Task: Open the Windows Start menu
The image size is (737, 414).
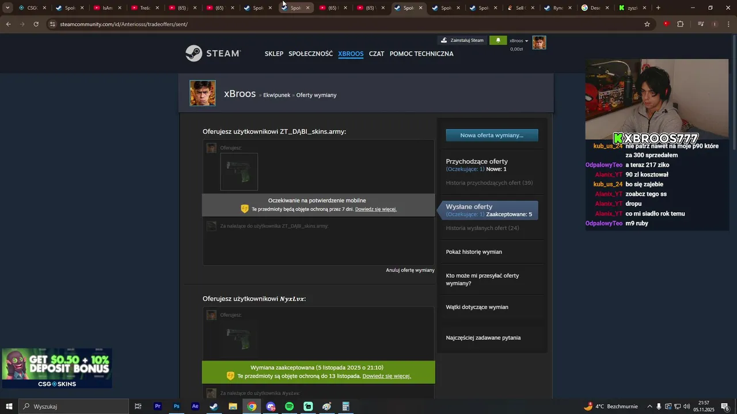Action: pyautogui.click(x=9, y=407)
